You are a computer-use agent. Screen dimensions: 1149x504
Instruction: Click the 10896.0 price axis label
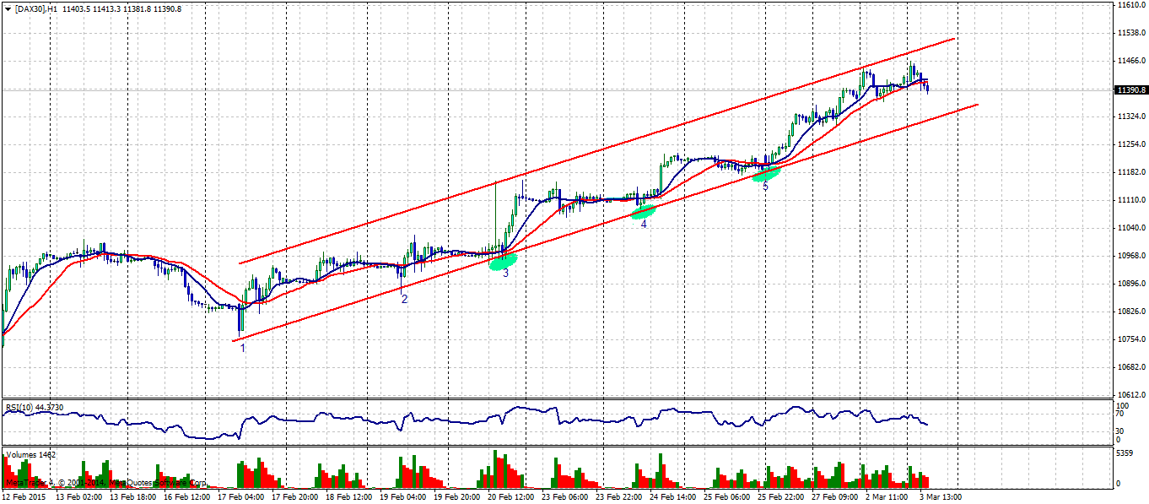point(1131,284)
